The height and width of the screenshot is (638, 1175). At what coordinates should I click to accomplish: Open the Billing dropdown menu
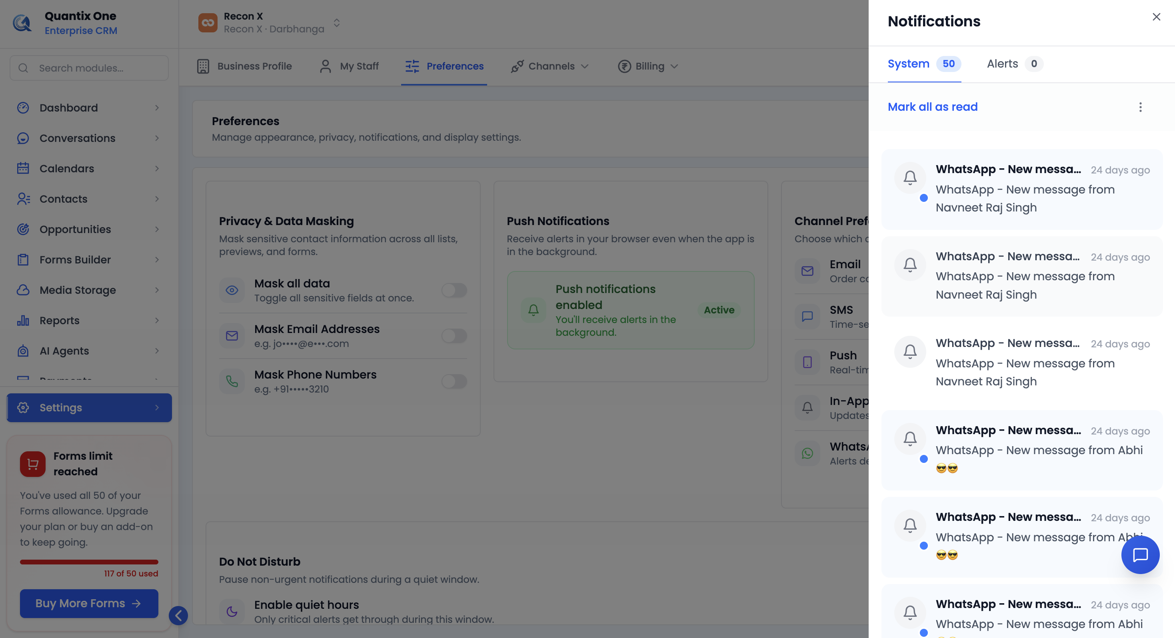(x=648, y=66)
